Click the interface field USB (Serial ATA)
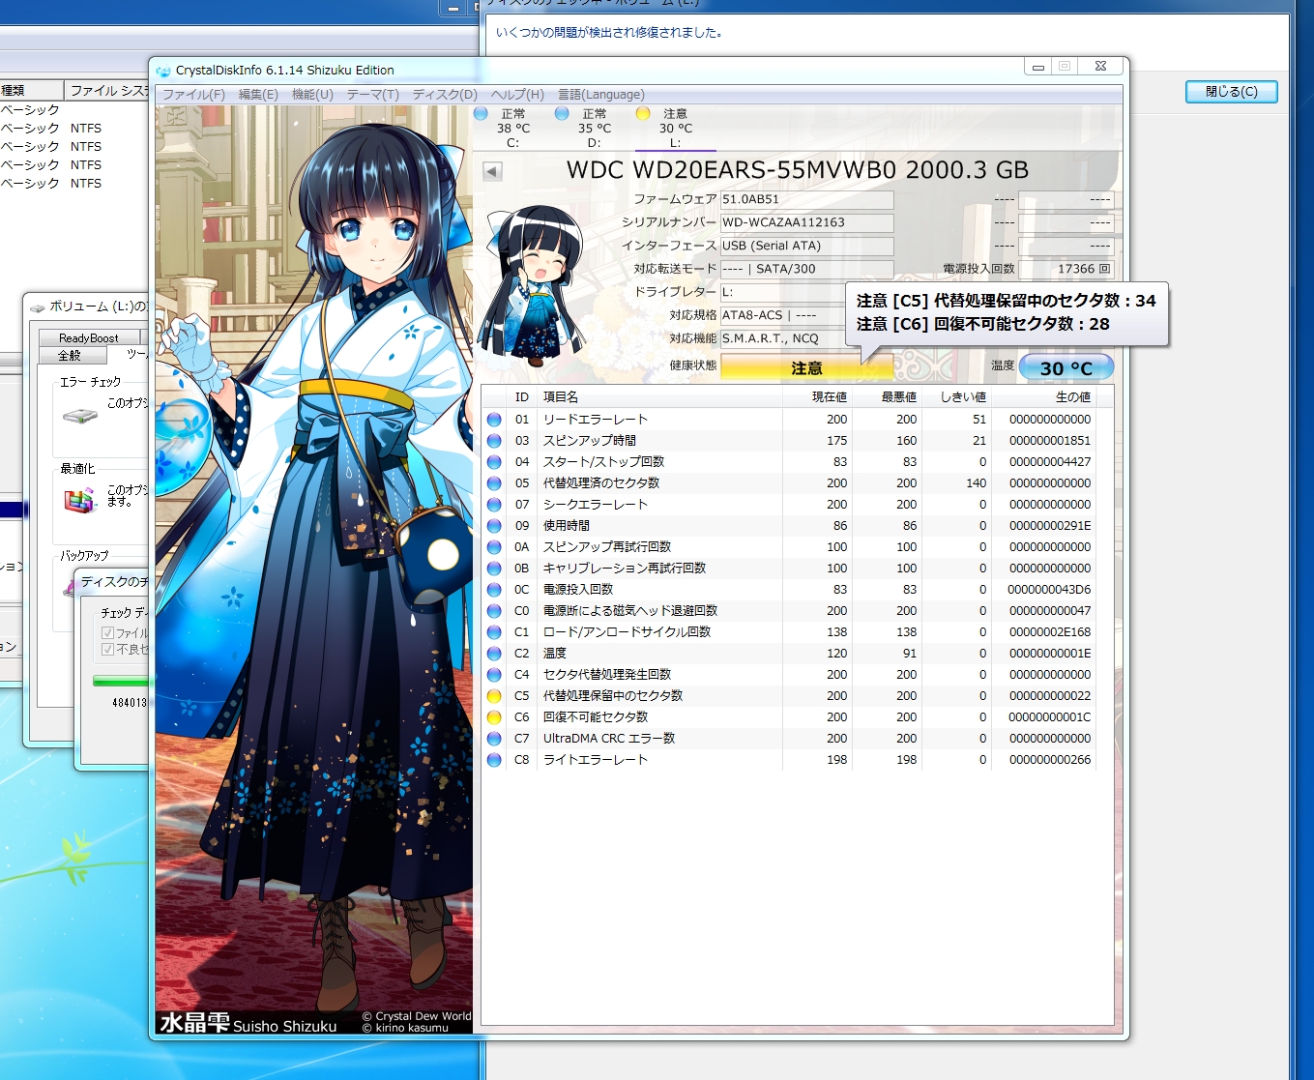This screenshot has width=1314, height=1080. (x=806, y=246)
